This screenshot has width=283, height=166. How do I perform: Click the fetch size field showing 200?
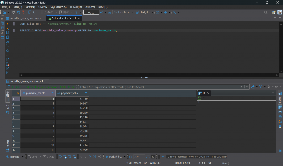pos(139,157)
